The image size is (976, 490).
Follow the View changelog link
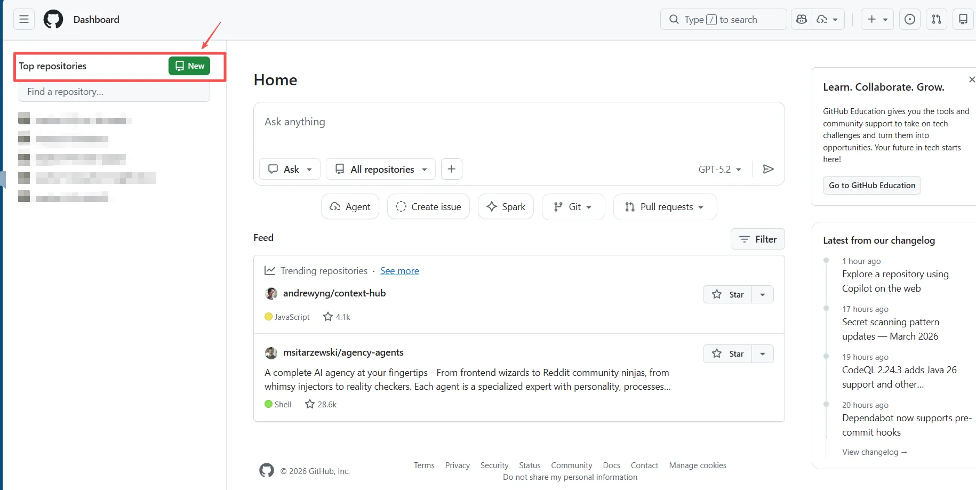pyautogui.click(x=875, y=452)
